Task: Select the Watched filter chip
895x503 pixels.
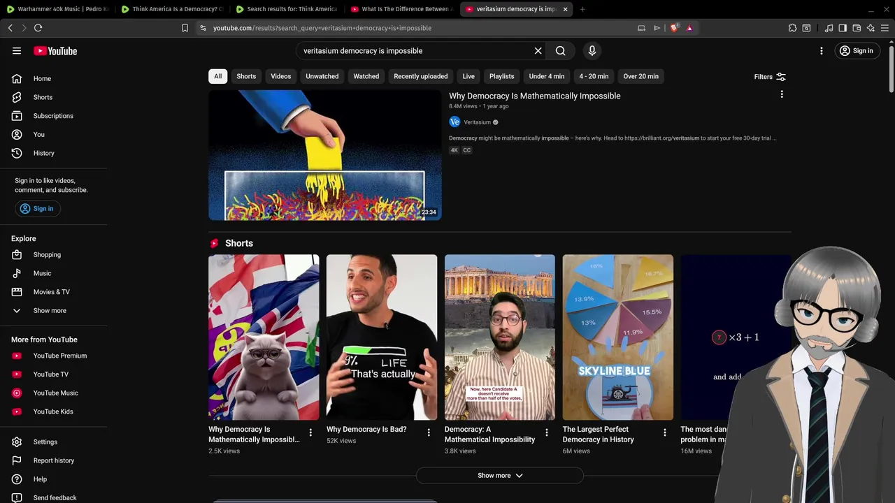Action: tap(366, 76)
